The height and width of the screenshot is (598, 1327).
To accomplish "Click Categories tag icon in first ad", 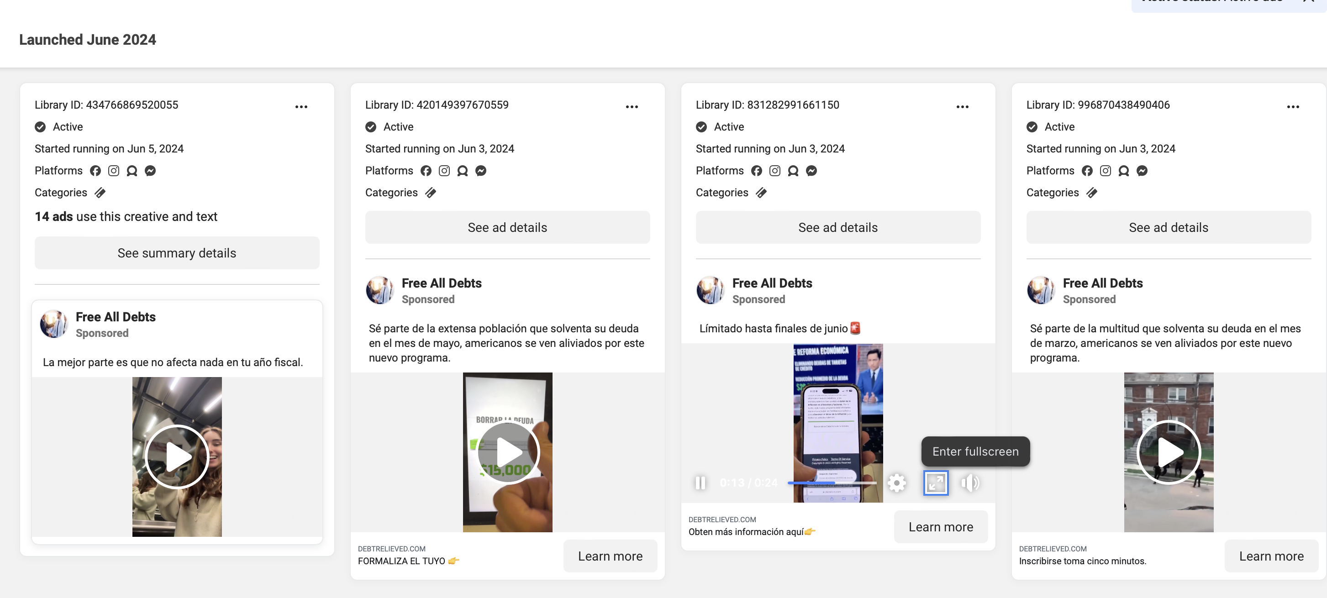I will [100, 193].
